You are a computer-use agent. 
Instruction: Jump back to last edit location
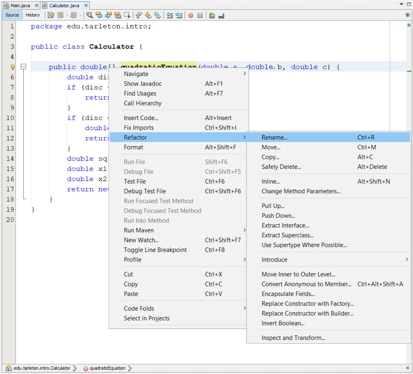click(51, 15)
